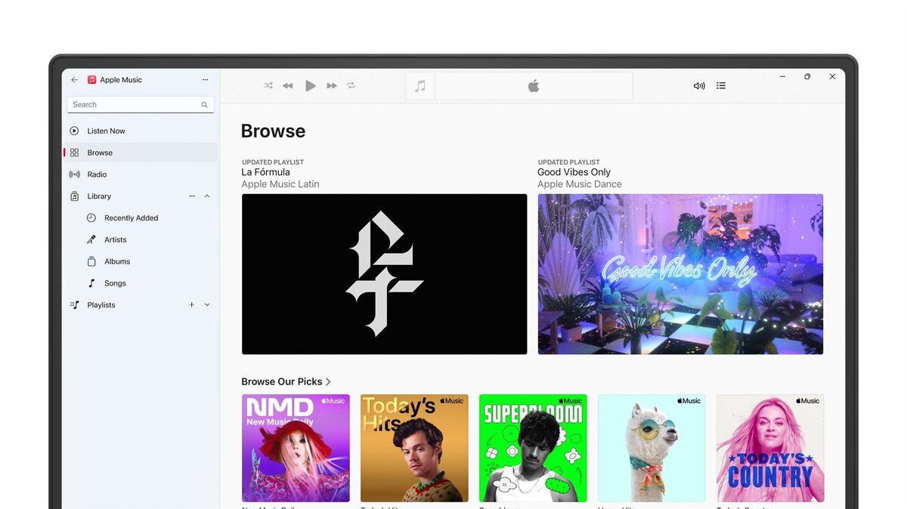Open the Superbloom playlist cover
This screenshot has width=907, height=509.
click(x=533, y=448)
